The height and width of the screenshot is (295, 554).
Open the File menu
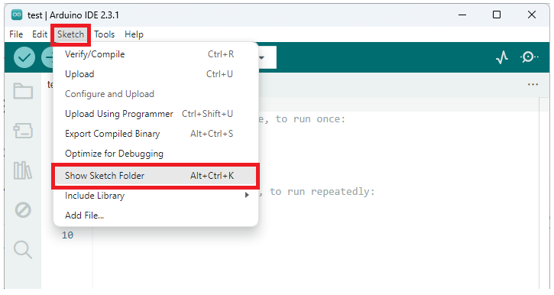(16, 34)
